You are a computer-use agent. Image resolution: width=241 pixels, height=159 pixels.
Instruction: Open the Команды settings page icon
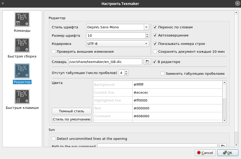click(x=22, y=19)
